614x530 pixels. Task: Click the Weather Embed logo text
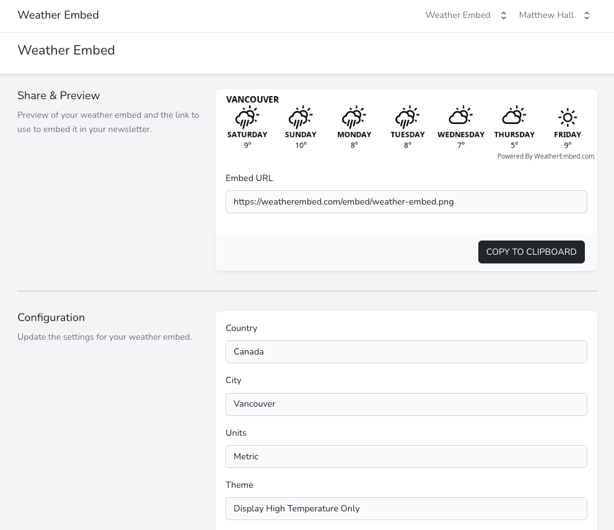pyautogui.click(x=58, y=15)
